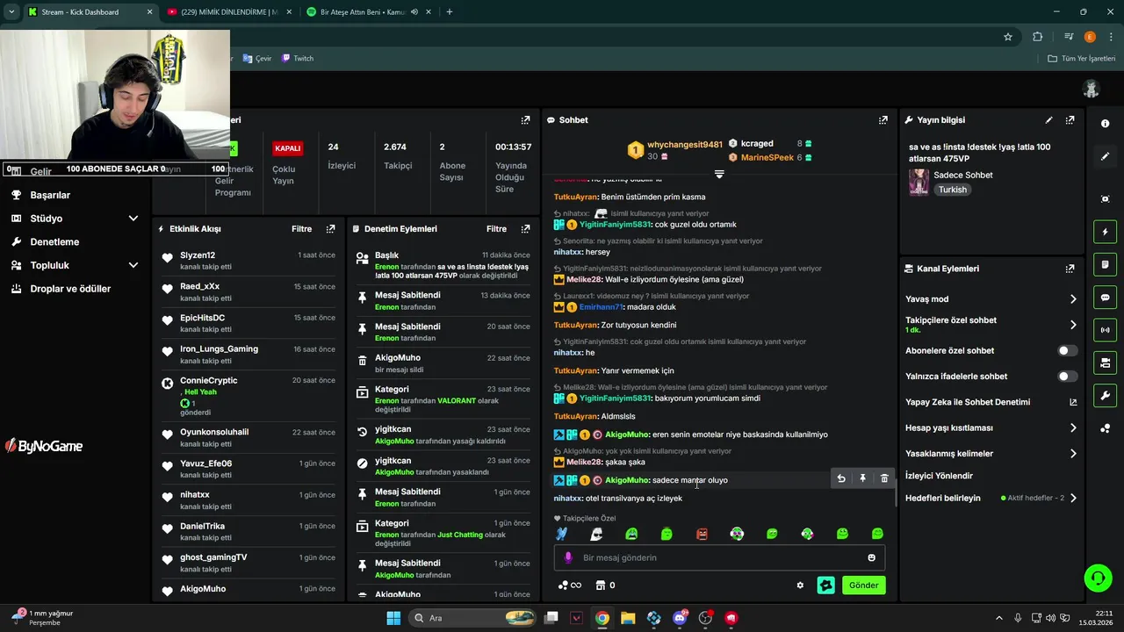Pop out the Yayın bilgisi panel
The height and width of the screenshot is (632, 1124).
[1070, 120]
